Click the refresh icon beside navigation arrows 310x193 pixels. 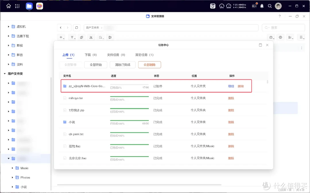(76, 27)
